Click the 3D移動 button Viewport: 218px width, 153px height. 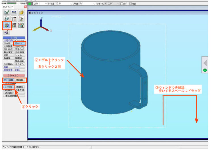[8, 64]
